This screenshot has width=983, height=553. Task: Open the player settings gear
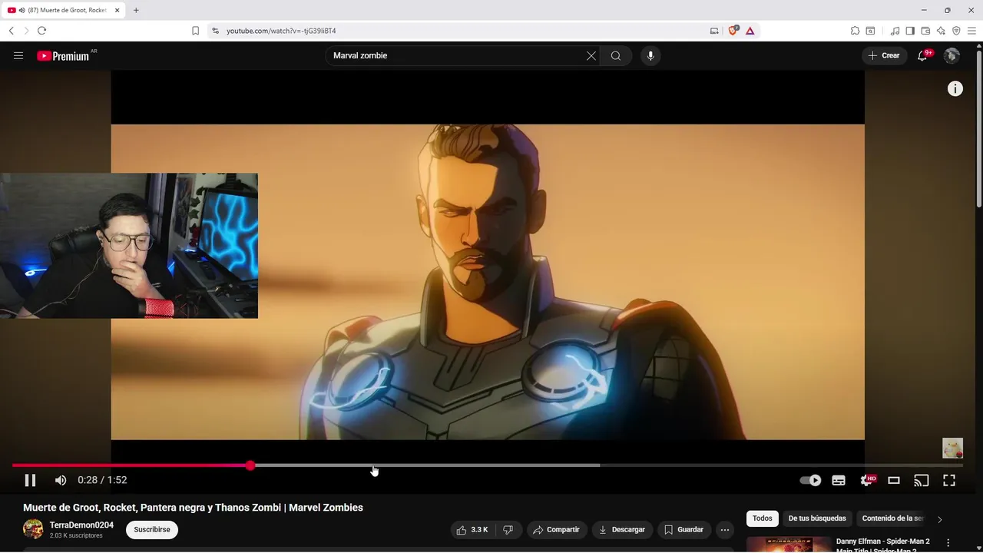(x=866, y=480)
